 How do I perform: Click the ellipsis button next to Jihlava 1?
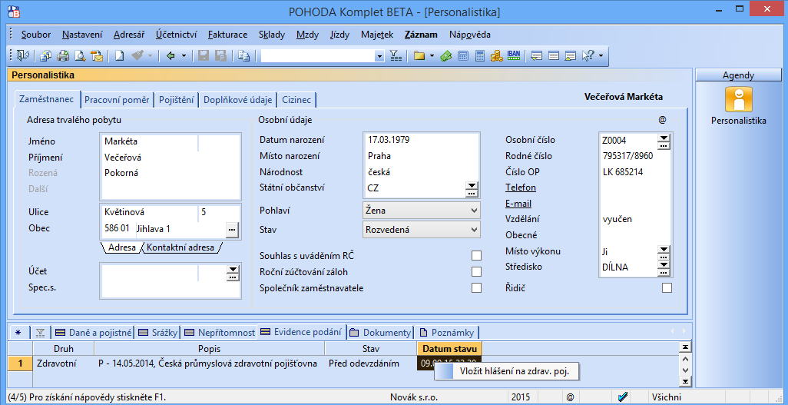click(231, 230)
